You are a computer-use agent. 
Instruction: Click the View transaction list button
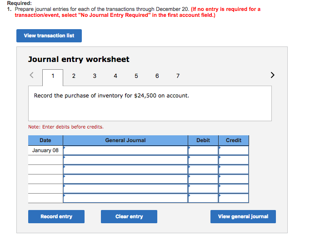pyautogui.click(x=49, y=36)
